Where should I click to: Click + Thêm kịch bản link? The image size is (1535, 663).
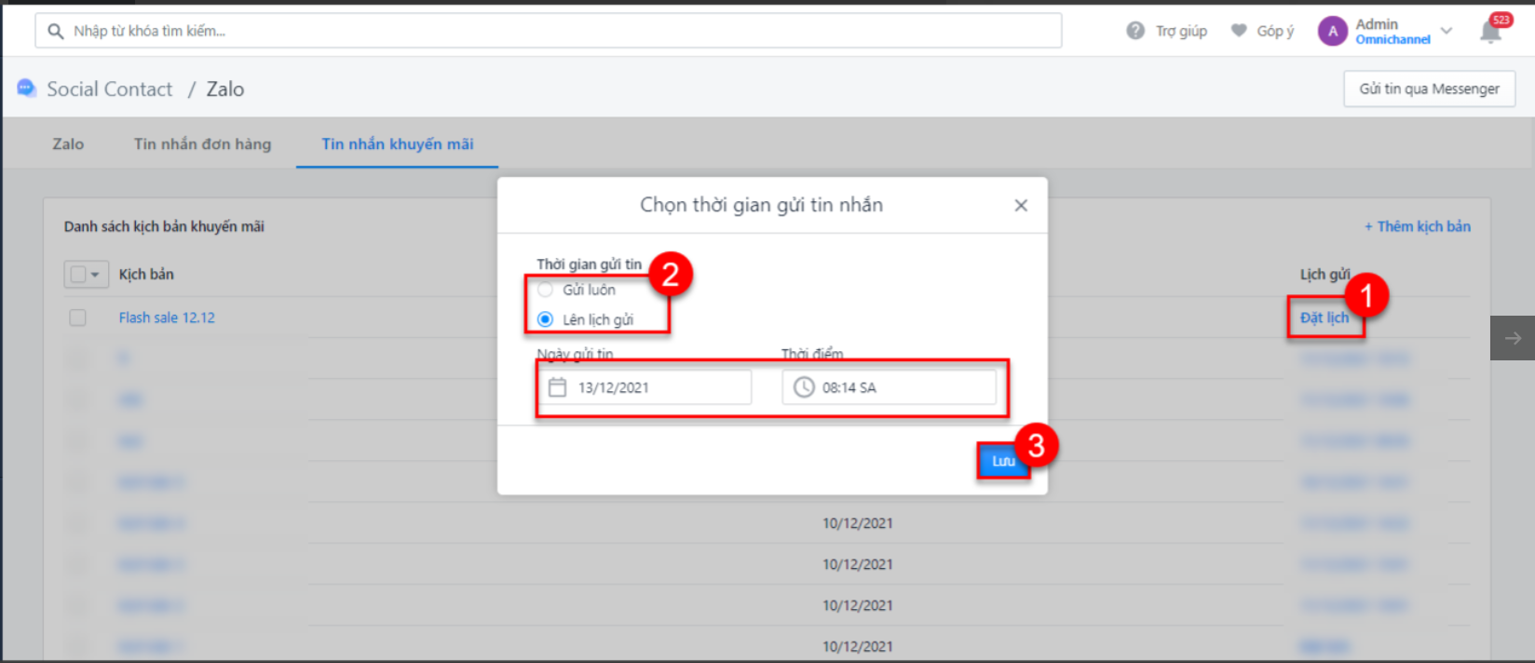1418,226
